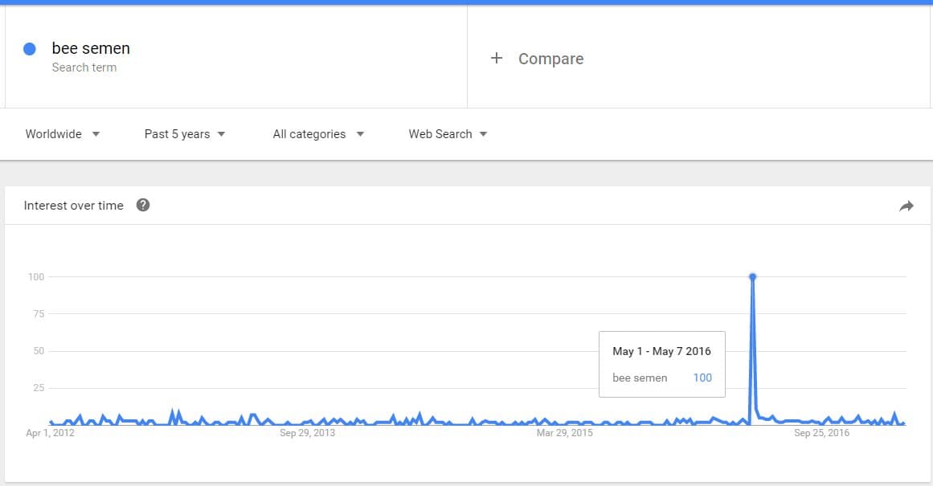The image size is (933, 486).
Task: Expand the Worldwide region dropdown
Action: (x=62, y=134)
